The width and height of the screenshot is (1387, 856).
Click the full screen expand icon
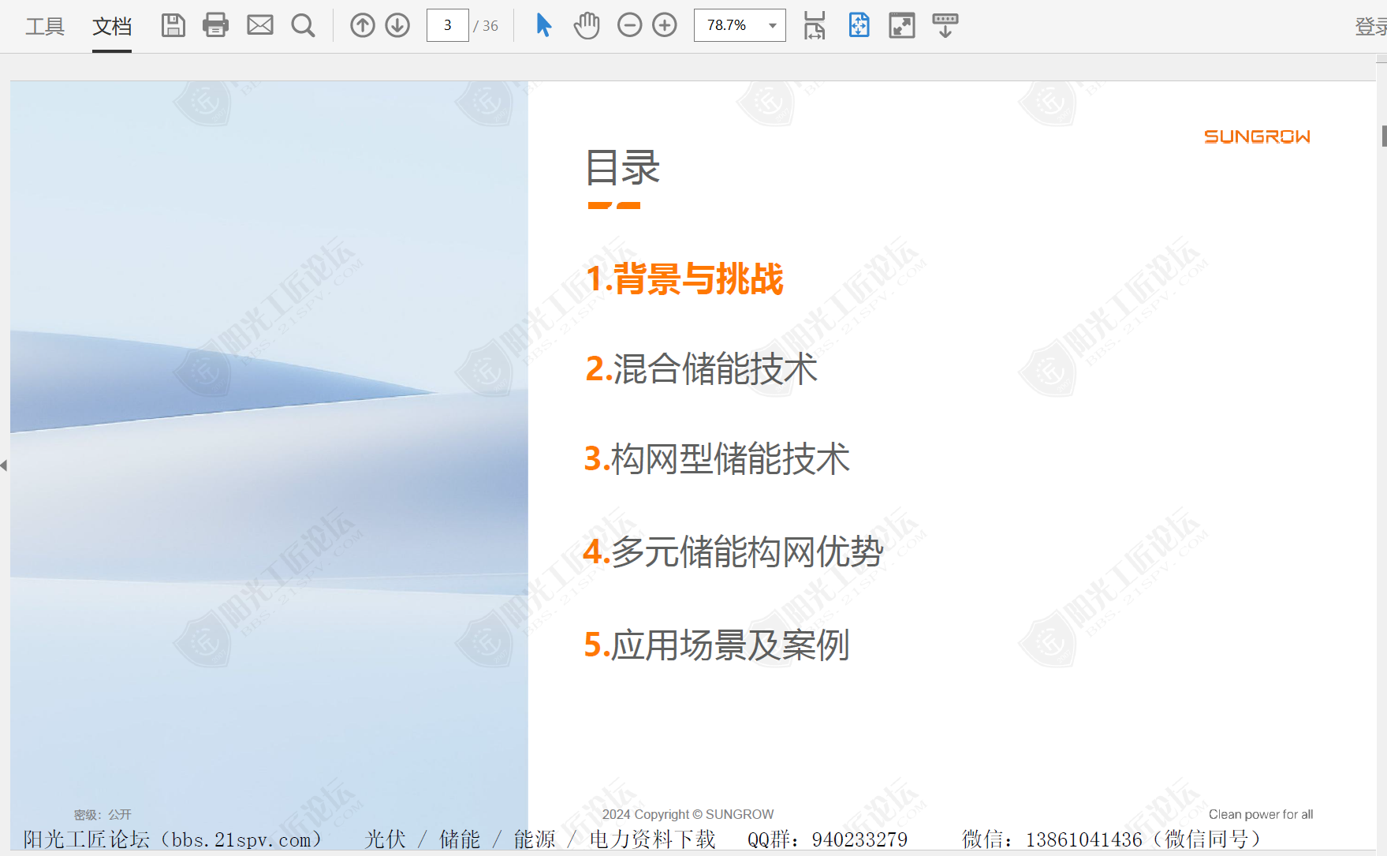[902, 25]
